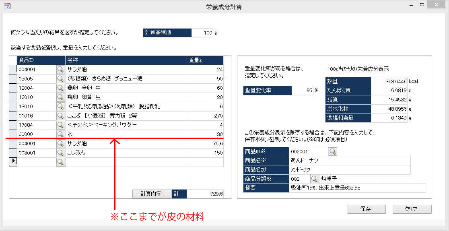The width and height of the screenshot is (449, 231).
Task: Click the weight cell 75.6 for サラダ油
Action: (205, 144)
